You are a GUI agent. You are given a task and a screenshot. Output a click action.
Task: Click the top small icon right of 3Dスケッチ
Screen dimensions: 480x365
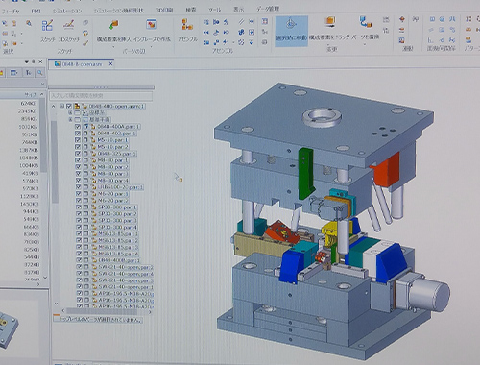point(85,23)
